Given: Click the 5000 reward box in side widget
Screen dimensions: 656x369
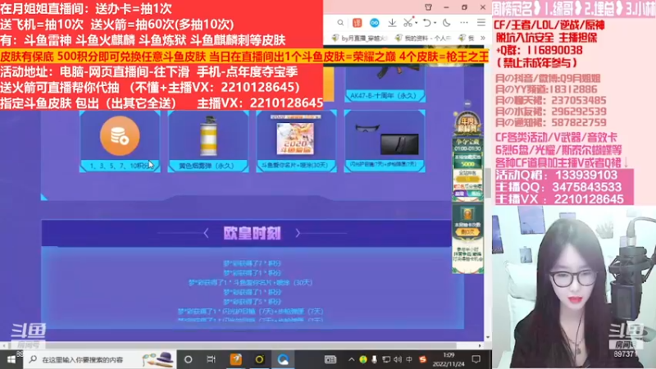Looking at the screenshot, I should (467, 162).
